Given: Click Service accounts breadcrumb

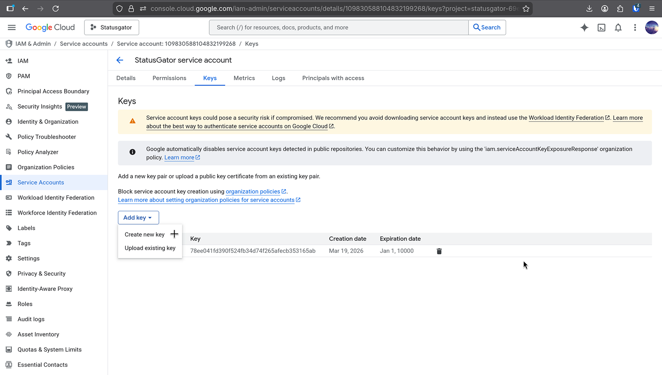Looking at the screenshot, I should click(x=84, y=44).
